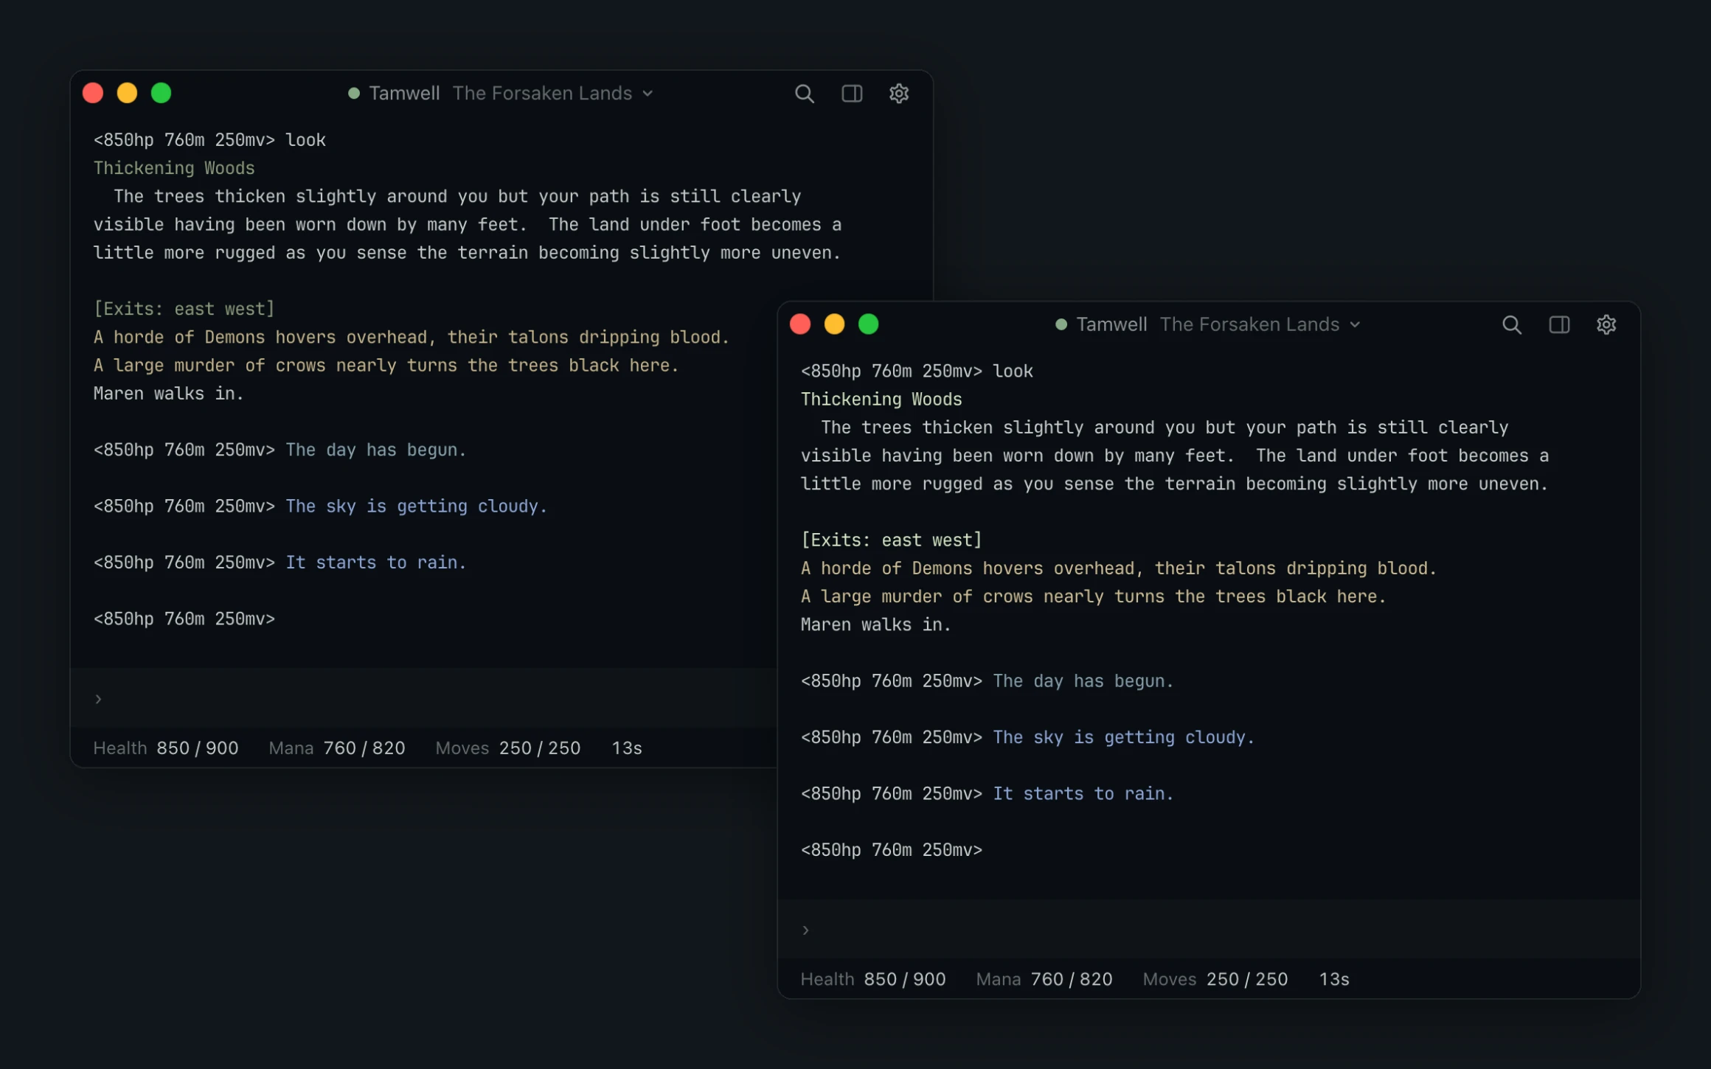
Task: Click "The day has begun." in back window
Action: [376, 450]
